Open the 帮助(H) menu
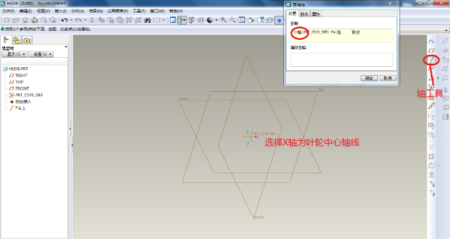 tap(176, 11)
